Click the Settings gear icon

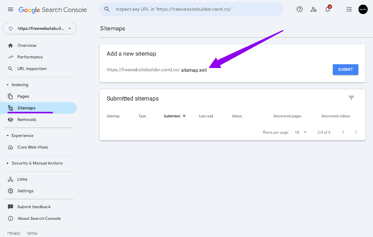(10, 191)
